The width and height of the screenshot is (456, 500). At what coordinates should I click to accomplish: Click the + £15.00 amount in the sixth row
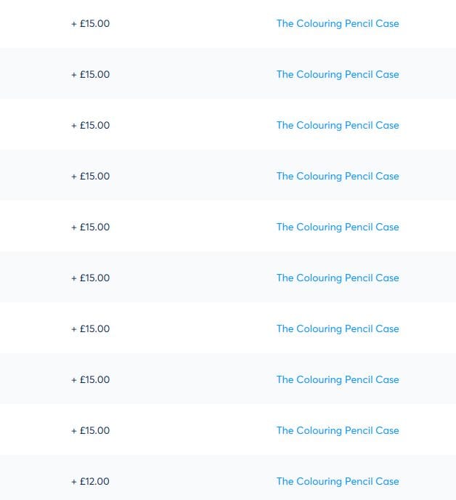[x=91, y=278]
